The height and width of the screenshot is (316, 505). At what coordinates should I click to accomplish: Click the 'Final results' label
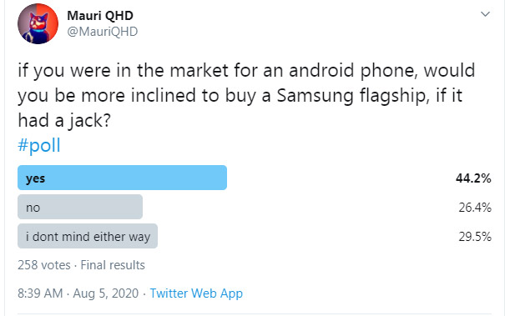(x=113, y=265)
